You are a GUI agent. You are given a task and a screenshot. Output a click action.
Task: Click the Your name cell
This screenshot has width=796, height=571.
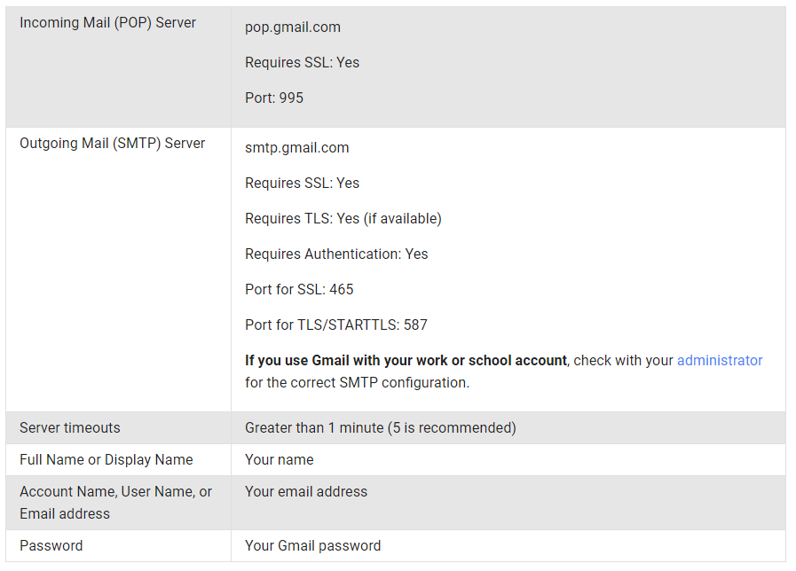pos(280,460)
